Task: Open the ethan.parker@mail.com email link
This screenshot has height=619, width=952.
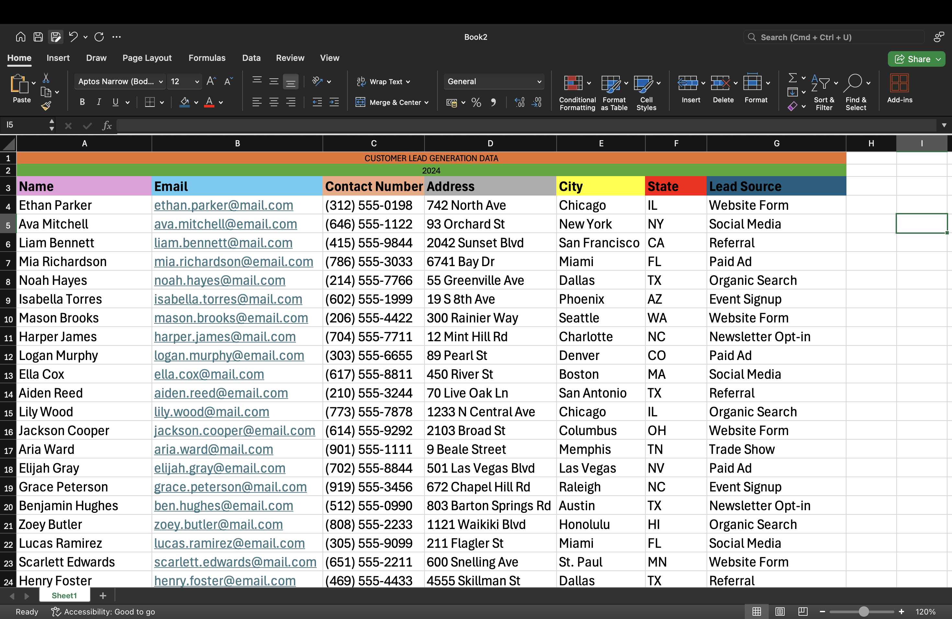Action: pyautogui.click(x=224, y=205)
